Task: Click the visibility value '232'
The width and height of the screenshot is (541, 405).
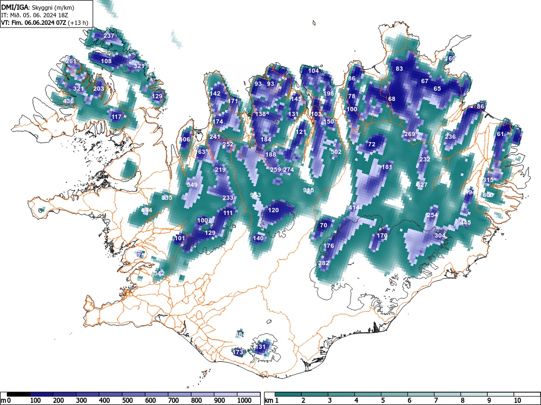Action: (425, 159)
